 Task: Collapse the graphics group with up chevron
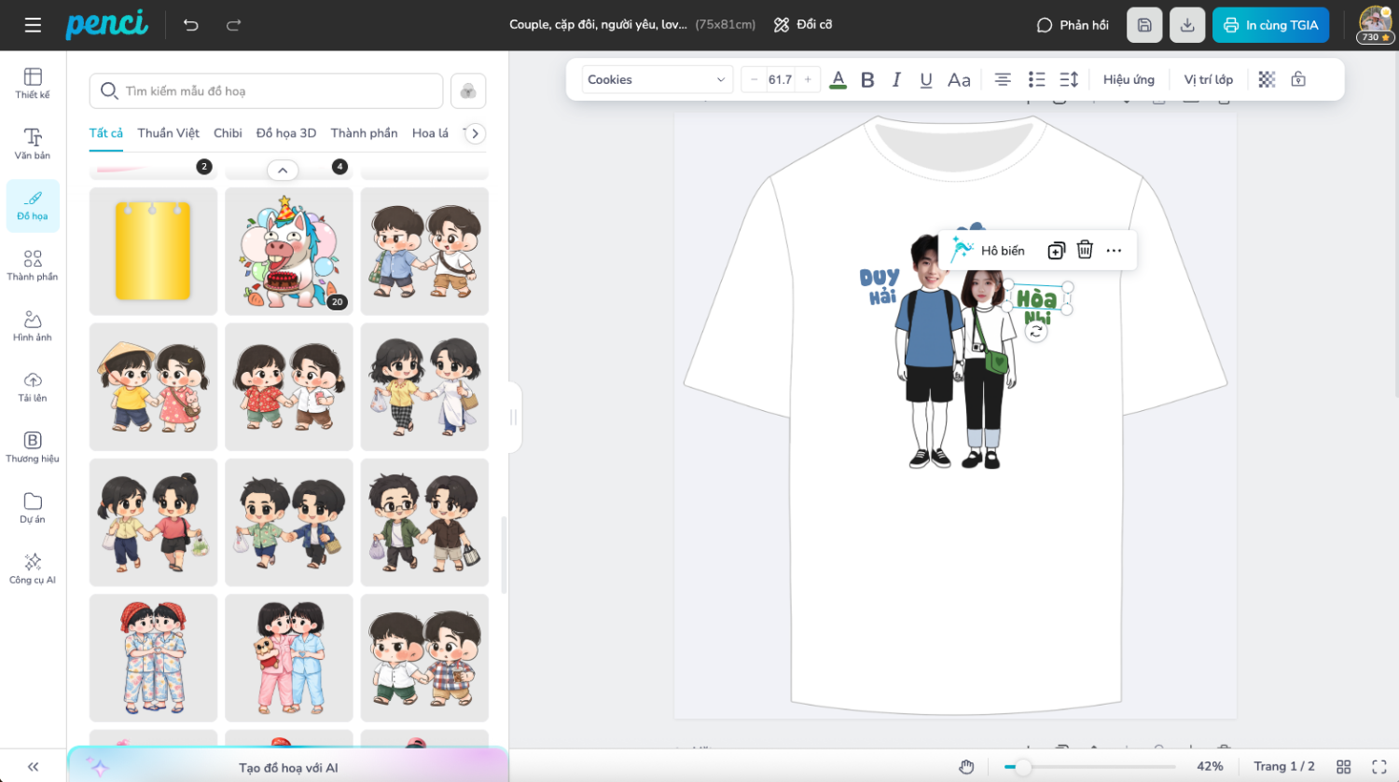[x=283, y=171]
